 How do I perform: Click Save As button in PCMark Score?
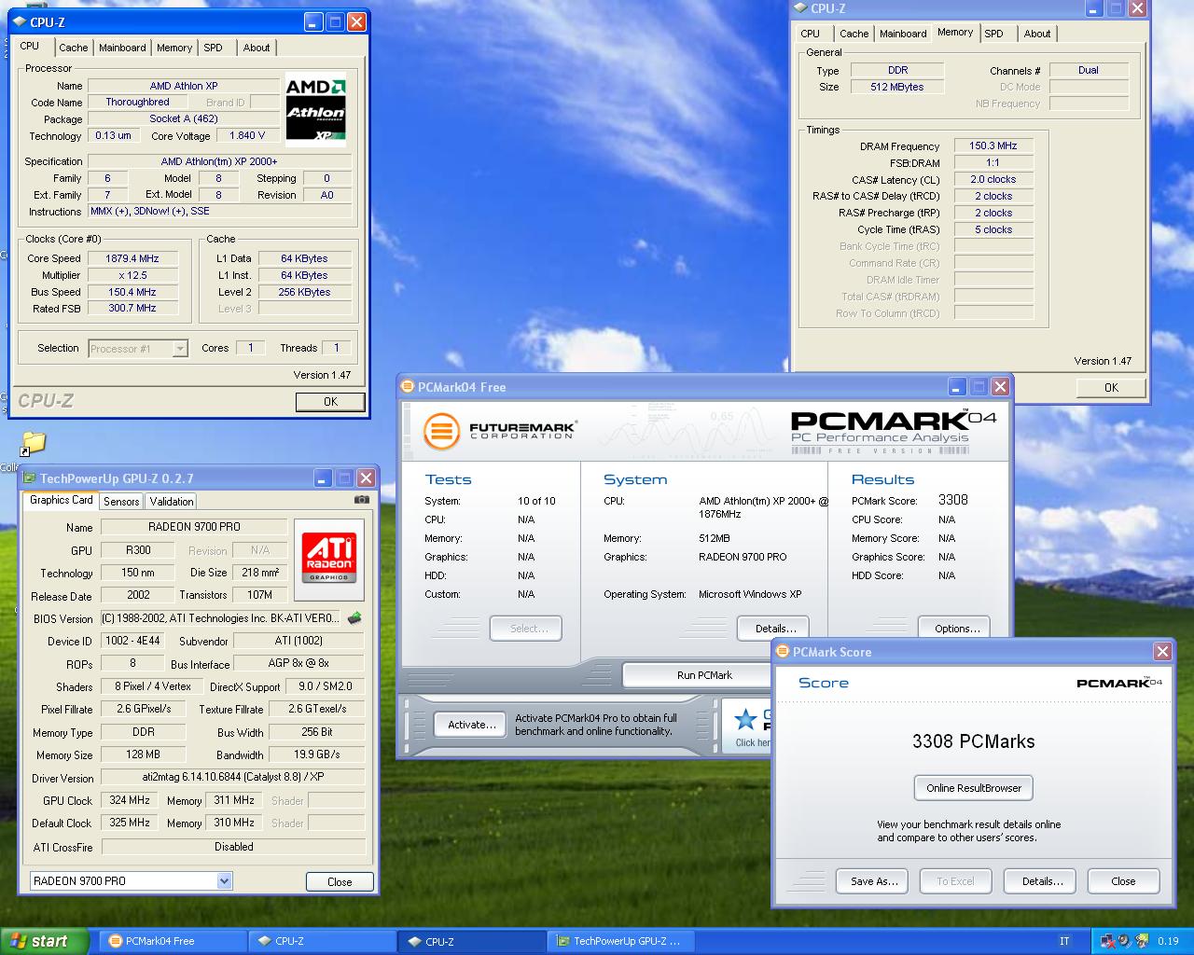(x=874, y=881)
